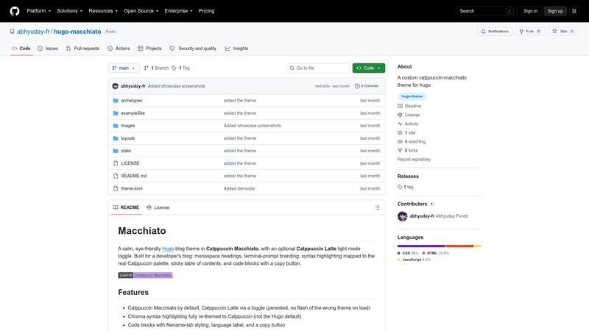Click the Sign in button
Viewport: 589px width, 331px height.
tap(530, 11)
